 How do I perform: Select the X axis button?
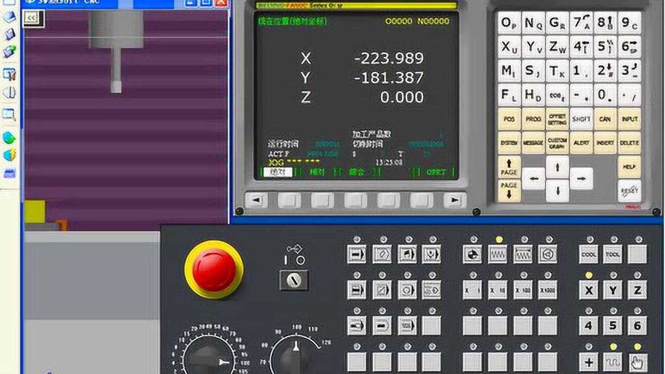[589, 290]
